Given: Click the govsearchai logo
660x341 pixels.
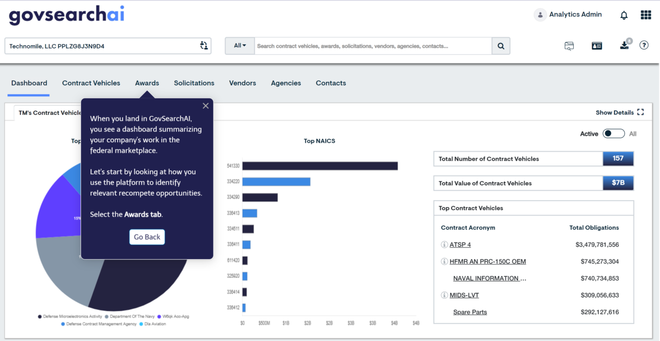Looking at the screenshot, I should pyautogui.click(x=67, y=15).
